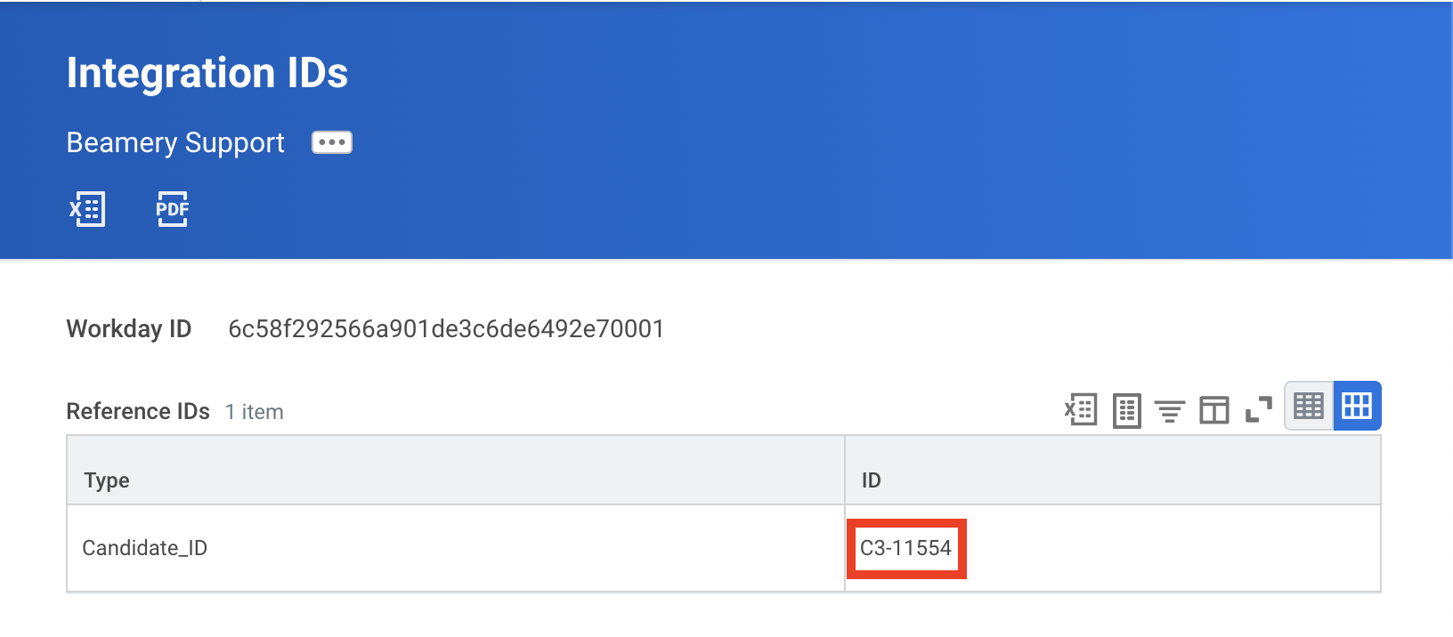Open related actions next to Beamery Support

tap(331, 142)
